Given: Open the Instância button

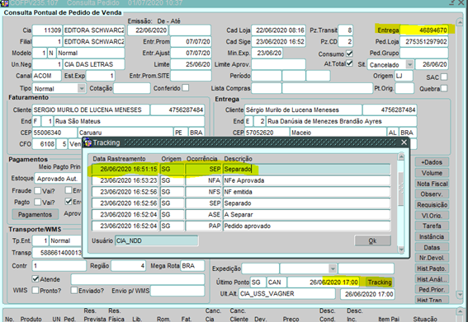Looking at the screenshot, I should pyautogui.click(x=432, y=237).
